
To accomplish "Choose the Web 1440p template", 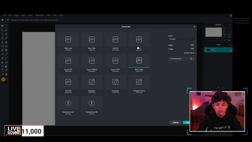I will 139,63.
